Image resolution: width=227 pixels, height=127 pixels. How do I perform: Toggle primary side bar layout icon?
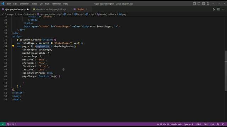point(194,4)
